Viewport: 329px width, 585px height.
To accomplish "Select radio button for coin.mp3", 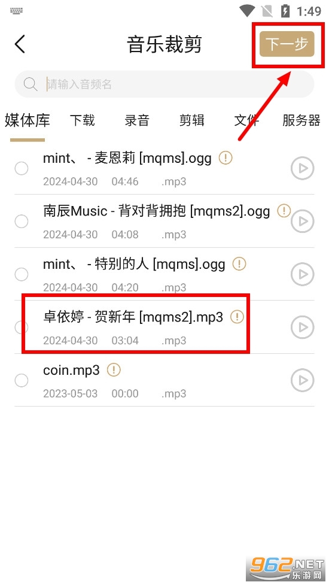I will point(22,380).
